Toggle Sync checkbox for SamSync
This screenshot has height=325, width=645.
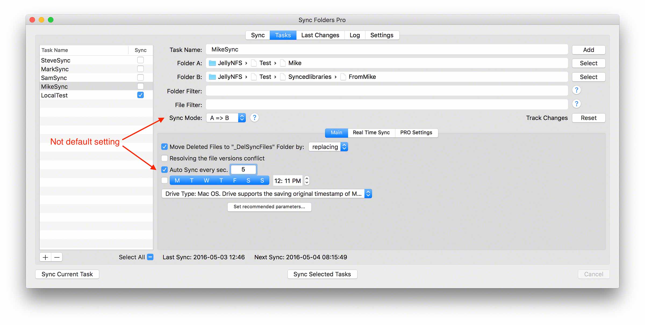pos(140,77)
